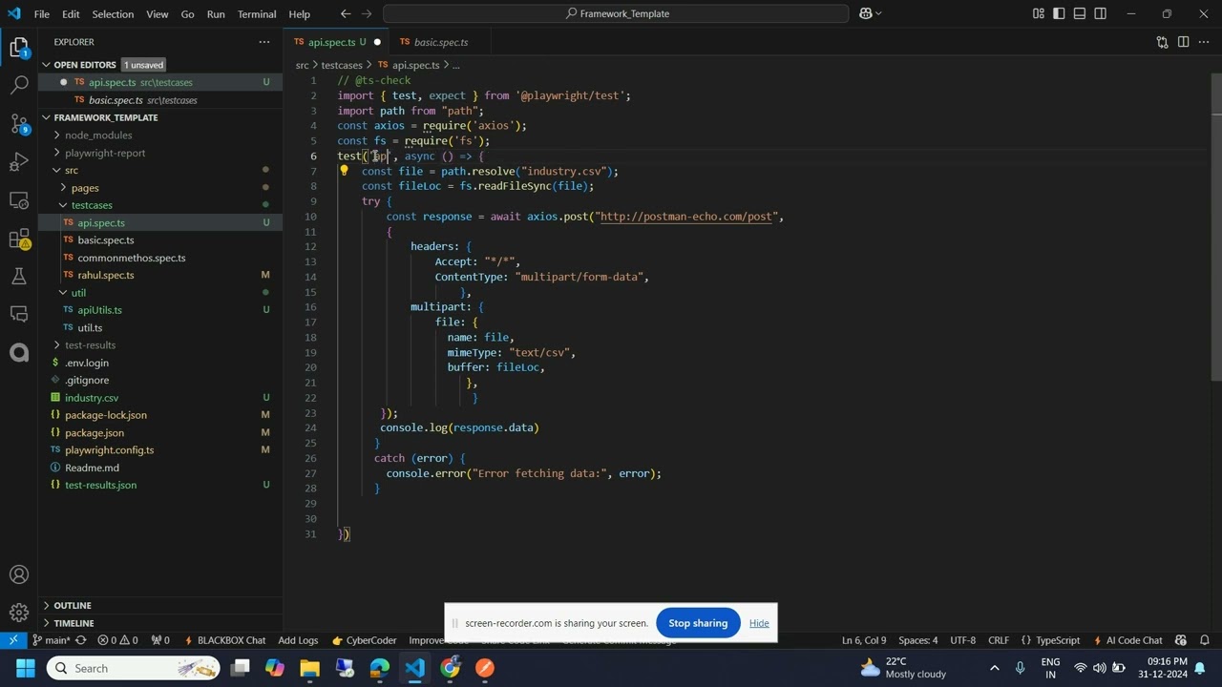
Task: Click the postman-echo.com/post URL link
Action: (685, 217)
